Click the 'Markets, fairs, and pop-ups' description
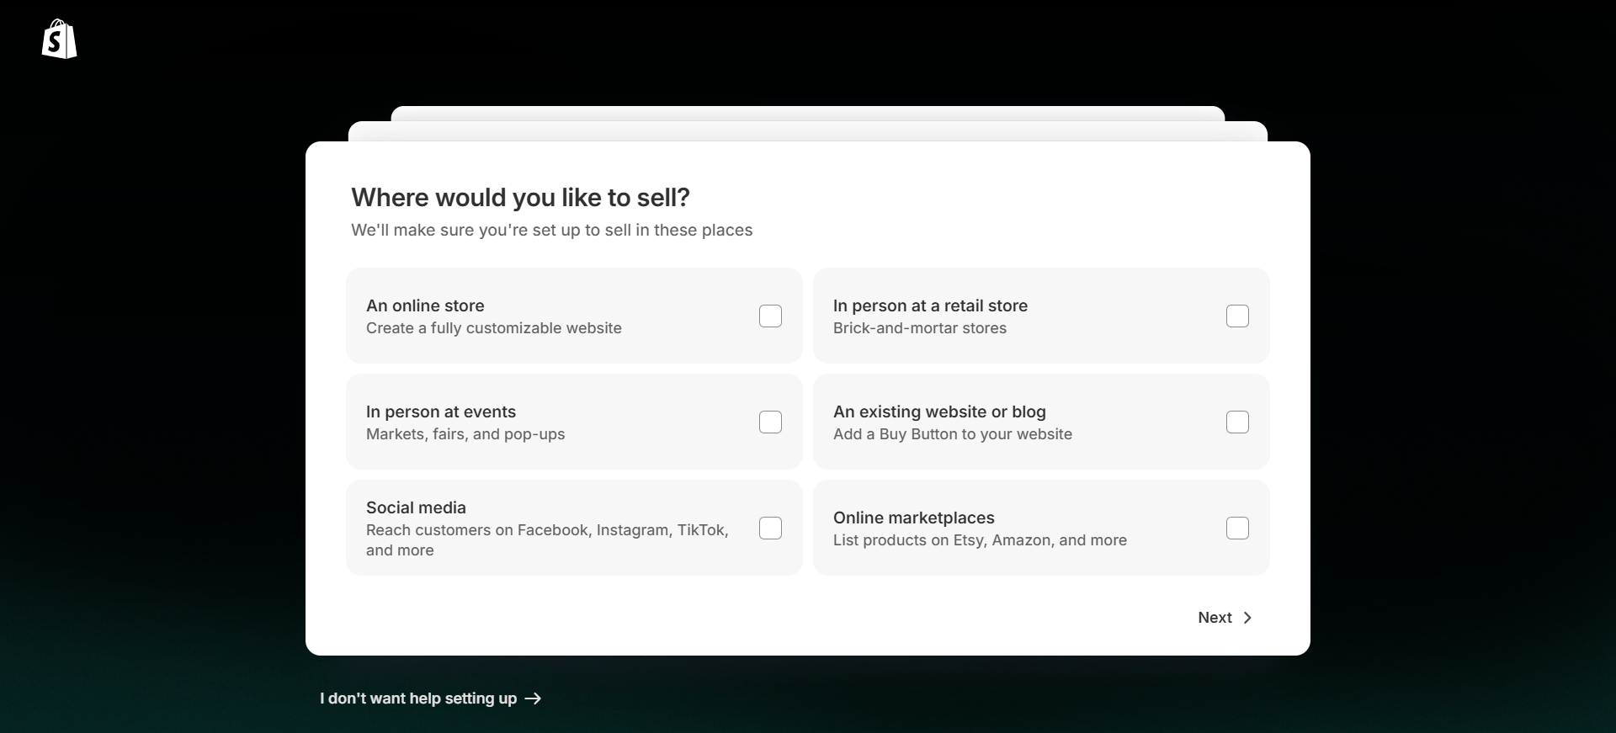This screenshot has width=1616, height=733. point(465,434)
